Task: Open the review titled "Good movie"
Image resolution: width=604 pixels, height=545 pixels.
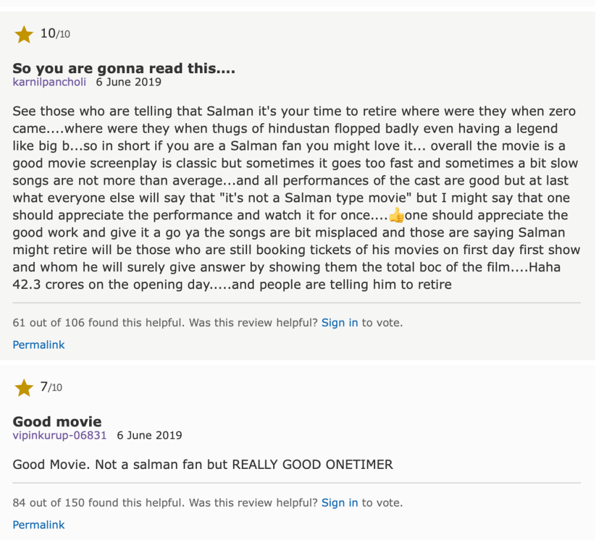Action: pyautogui.click(x=57, y=422)
